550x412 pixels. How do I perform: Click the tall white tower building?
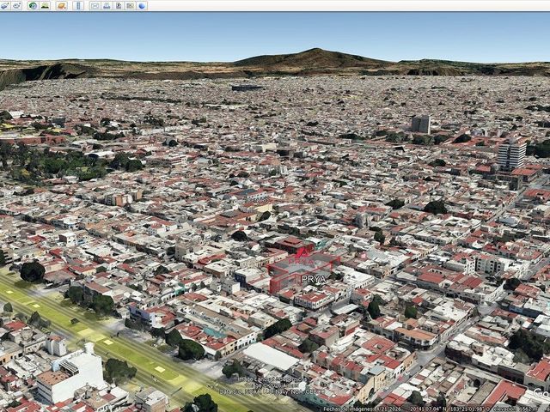point(512,154)
